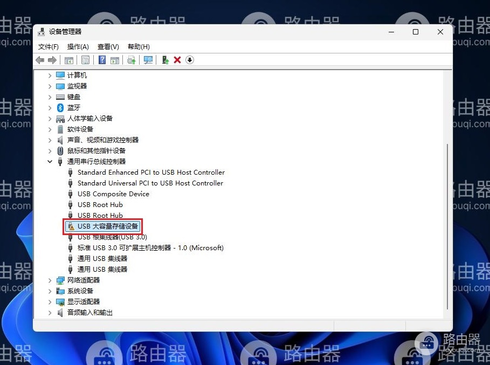The width and height of the screenshot is (490, 365).
Task: Open the 查看(V) menu
Action: (x=108, y=47)
